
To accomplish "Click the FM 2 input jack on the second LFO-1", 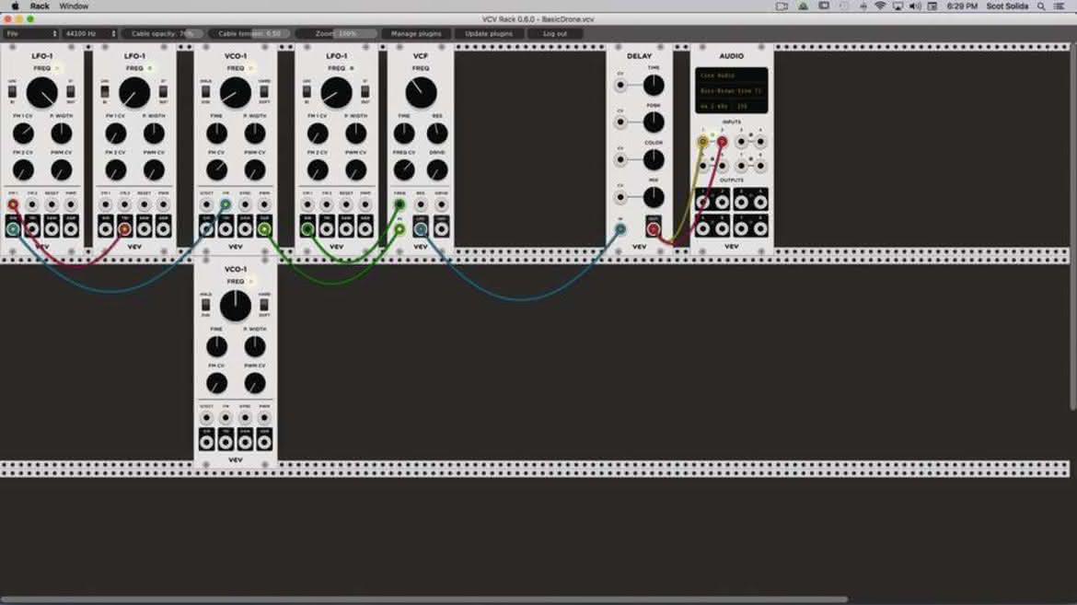I will [x=124, y=204].
